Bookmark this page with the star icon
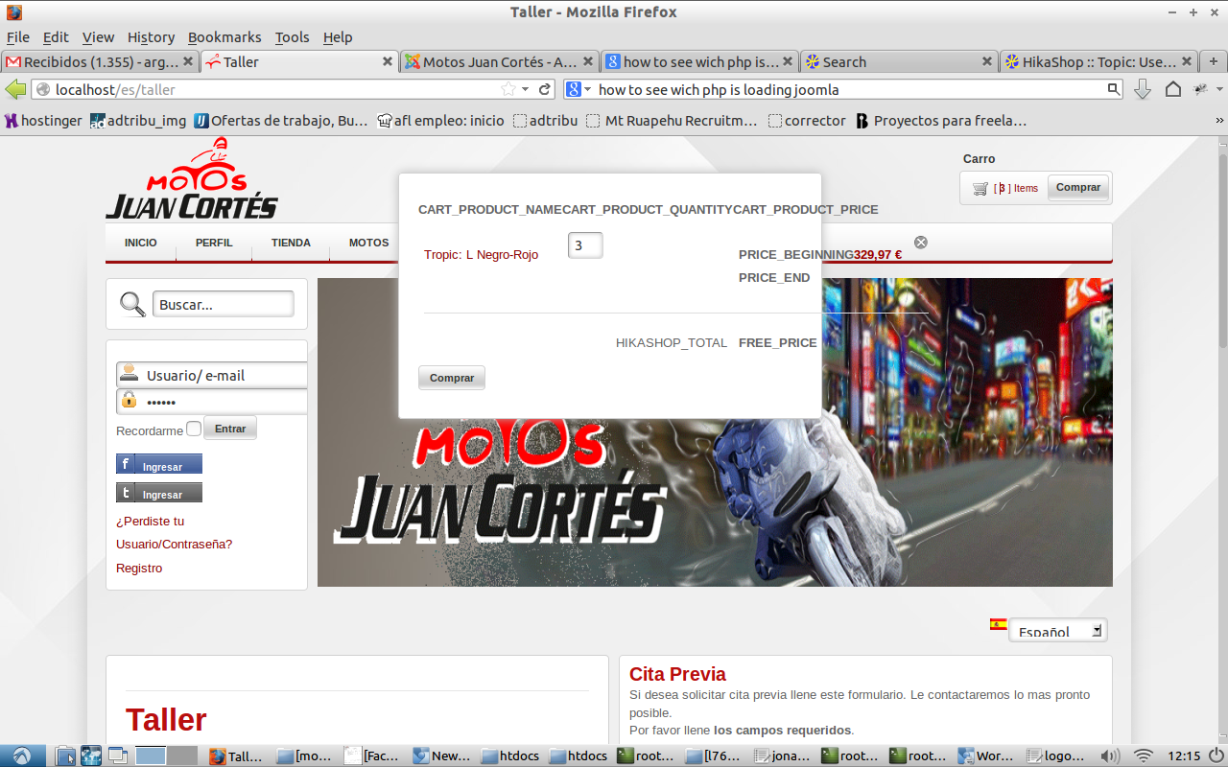 (508, 89)
